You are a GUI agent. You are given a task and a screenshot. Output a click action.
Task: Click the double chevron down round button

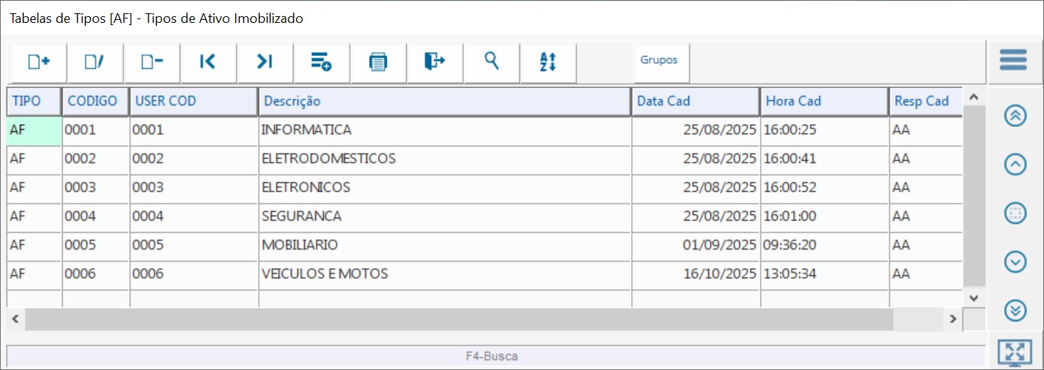pyautogui.click(x=1016, y=311)
